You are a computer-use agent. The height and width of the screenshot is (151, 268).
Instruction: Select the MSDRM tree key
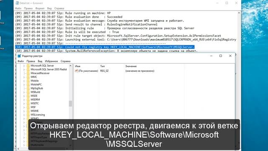tap(35, 100)
